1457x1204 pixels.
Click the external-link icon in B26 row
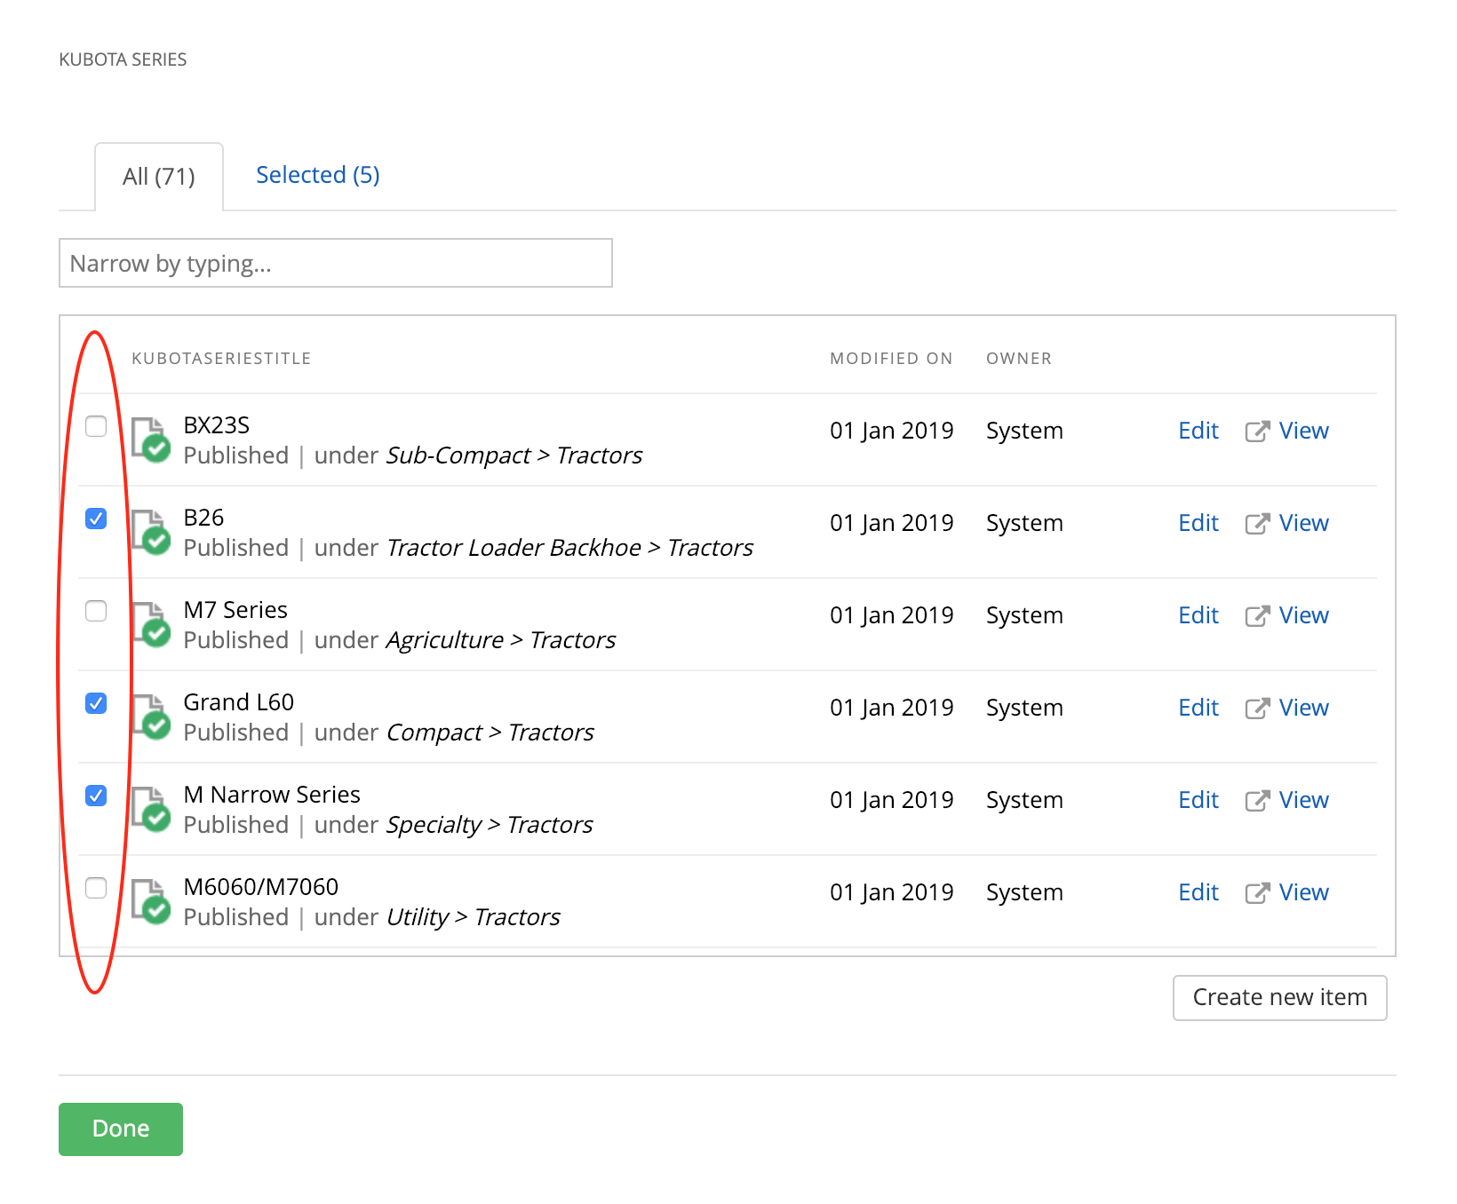pyautogui.click(x=1257, y=524)
